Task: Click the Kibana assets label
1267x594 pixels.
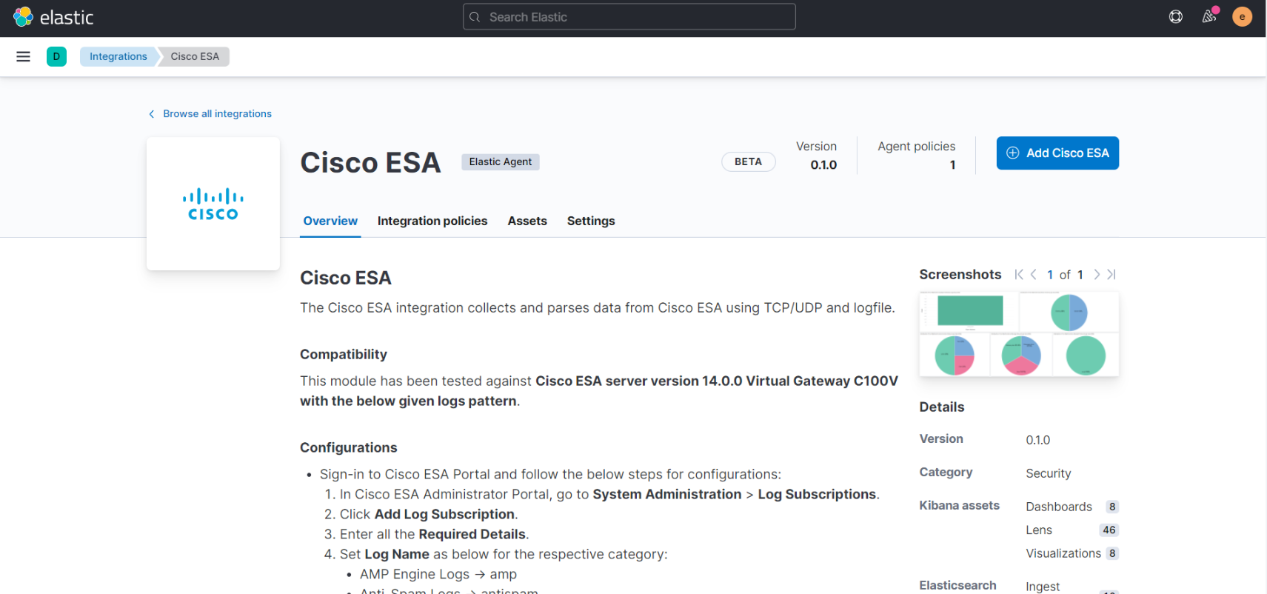Action: (x=960, y=505)
